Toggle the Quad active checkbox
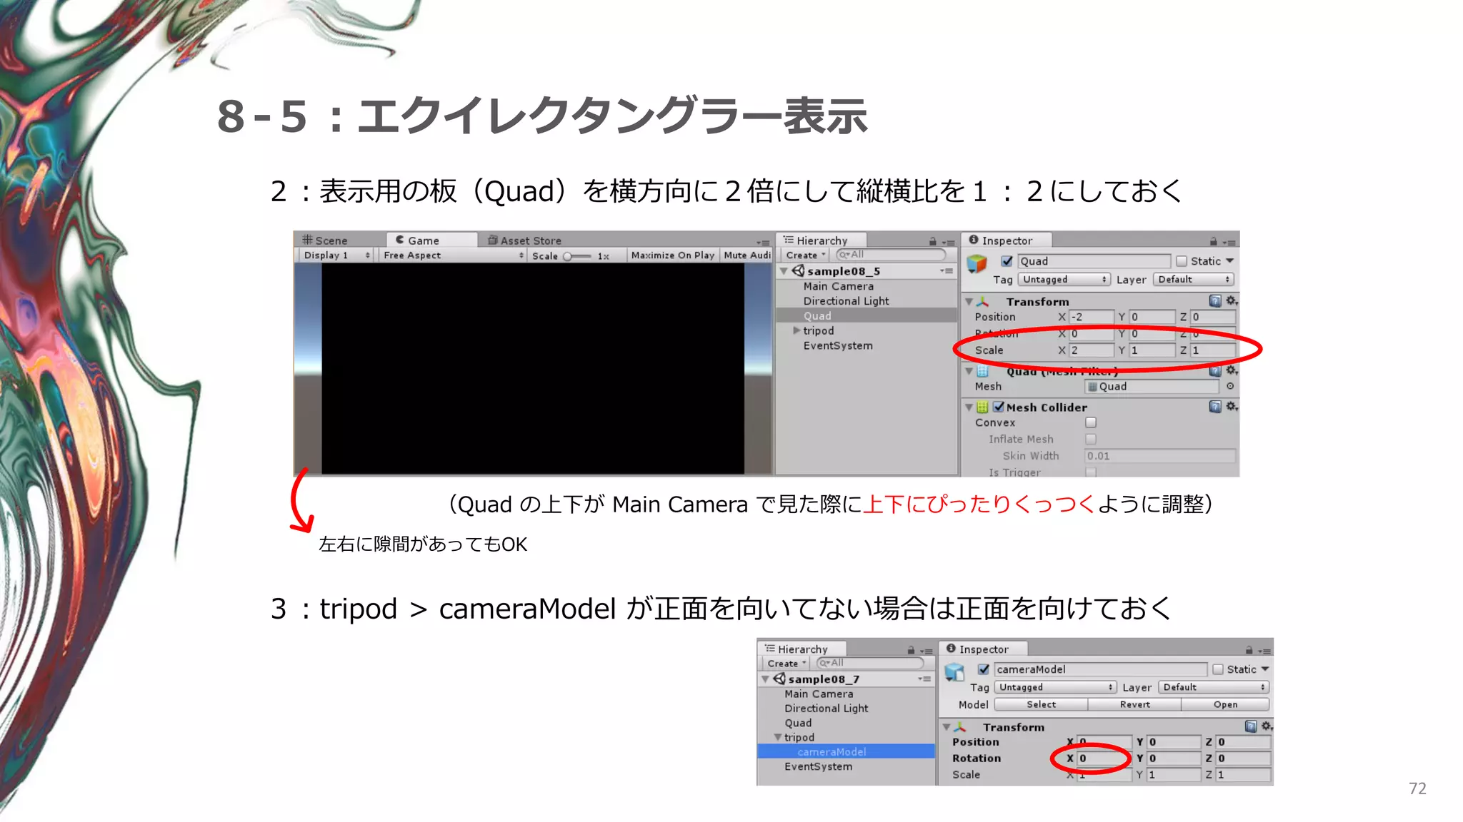The height and width of the screenshot is (822, 1463). click(1007, 261)
